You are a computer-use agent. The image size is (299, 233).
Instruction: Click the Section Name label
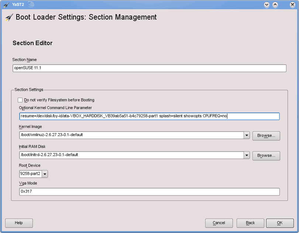[24, 60]
